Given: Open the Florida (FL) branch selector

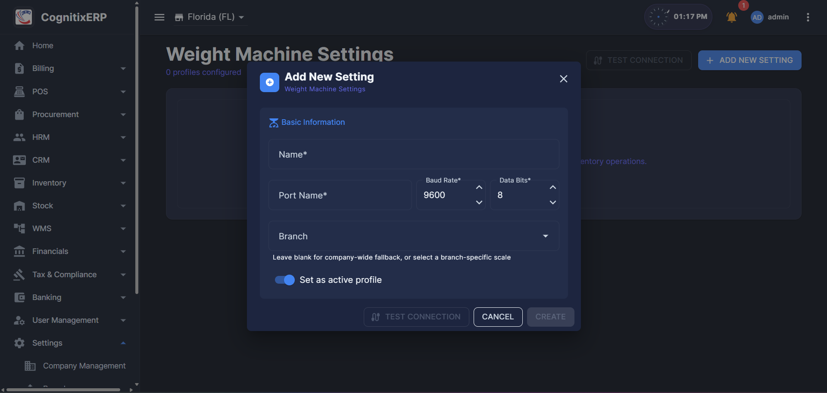Looking at the screenshot, I should click(x=210, y=17).
